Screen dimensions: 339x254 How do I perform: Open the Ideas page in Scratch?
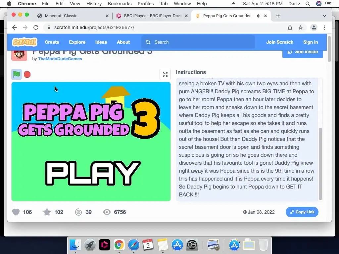101,42
